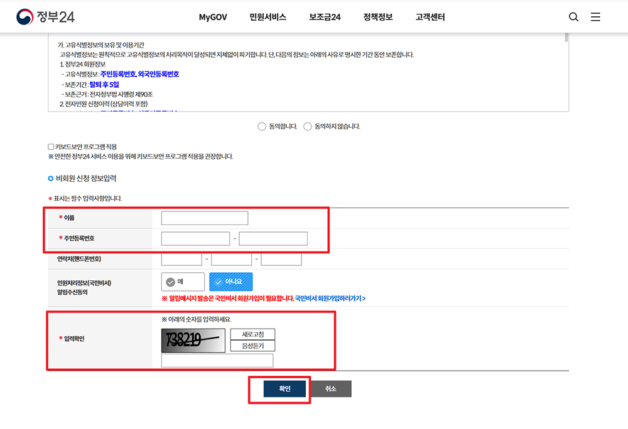Open the 민원서비스 menu

tap(268, 18)
